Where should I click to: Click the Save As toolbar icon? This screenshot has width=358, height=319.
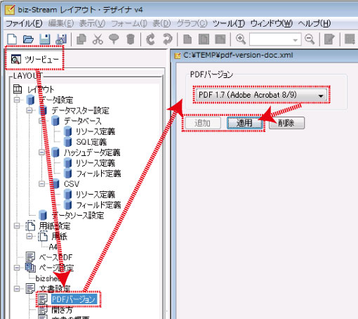[x=61, y=39]
